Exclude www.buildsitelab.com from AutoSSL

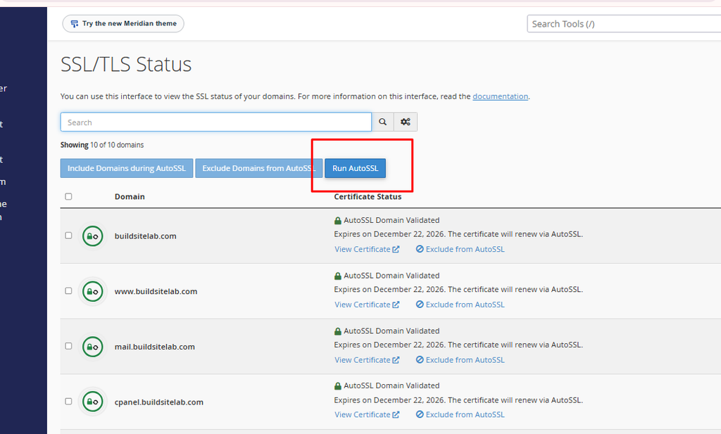click(x=460, y=305)
